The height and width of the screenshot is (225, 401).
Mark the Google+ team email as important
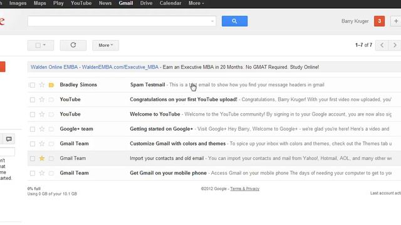pyautogui.click(x=51, y=129)
